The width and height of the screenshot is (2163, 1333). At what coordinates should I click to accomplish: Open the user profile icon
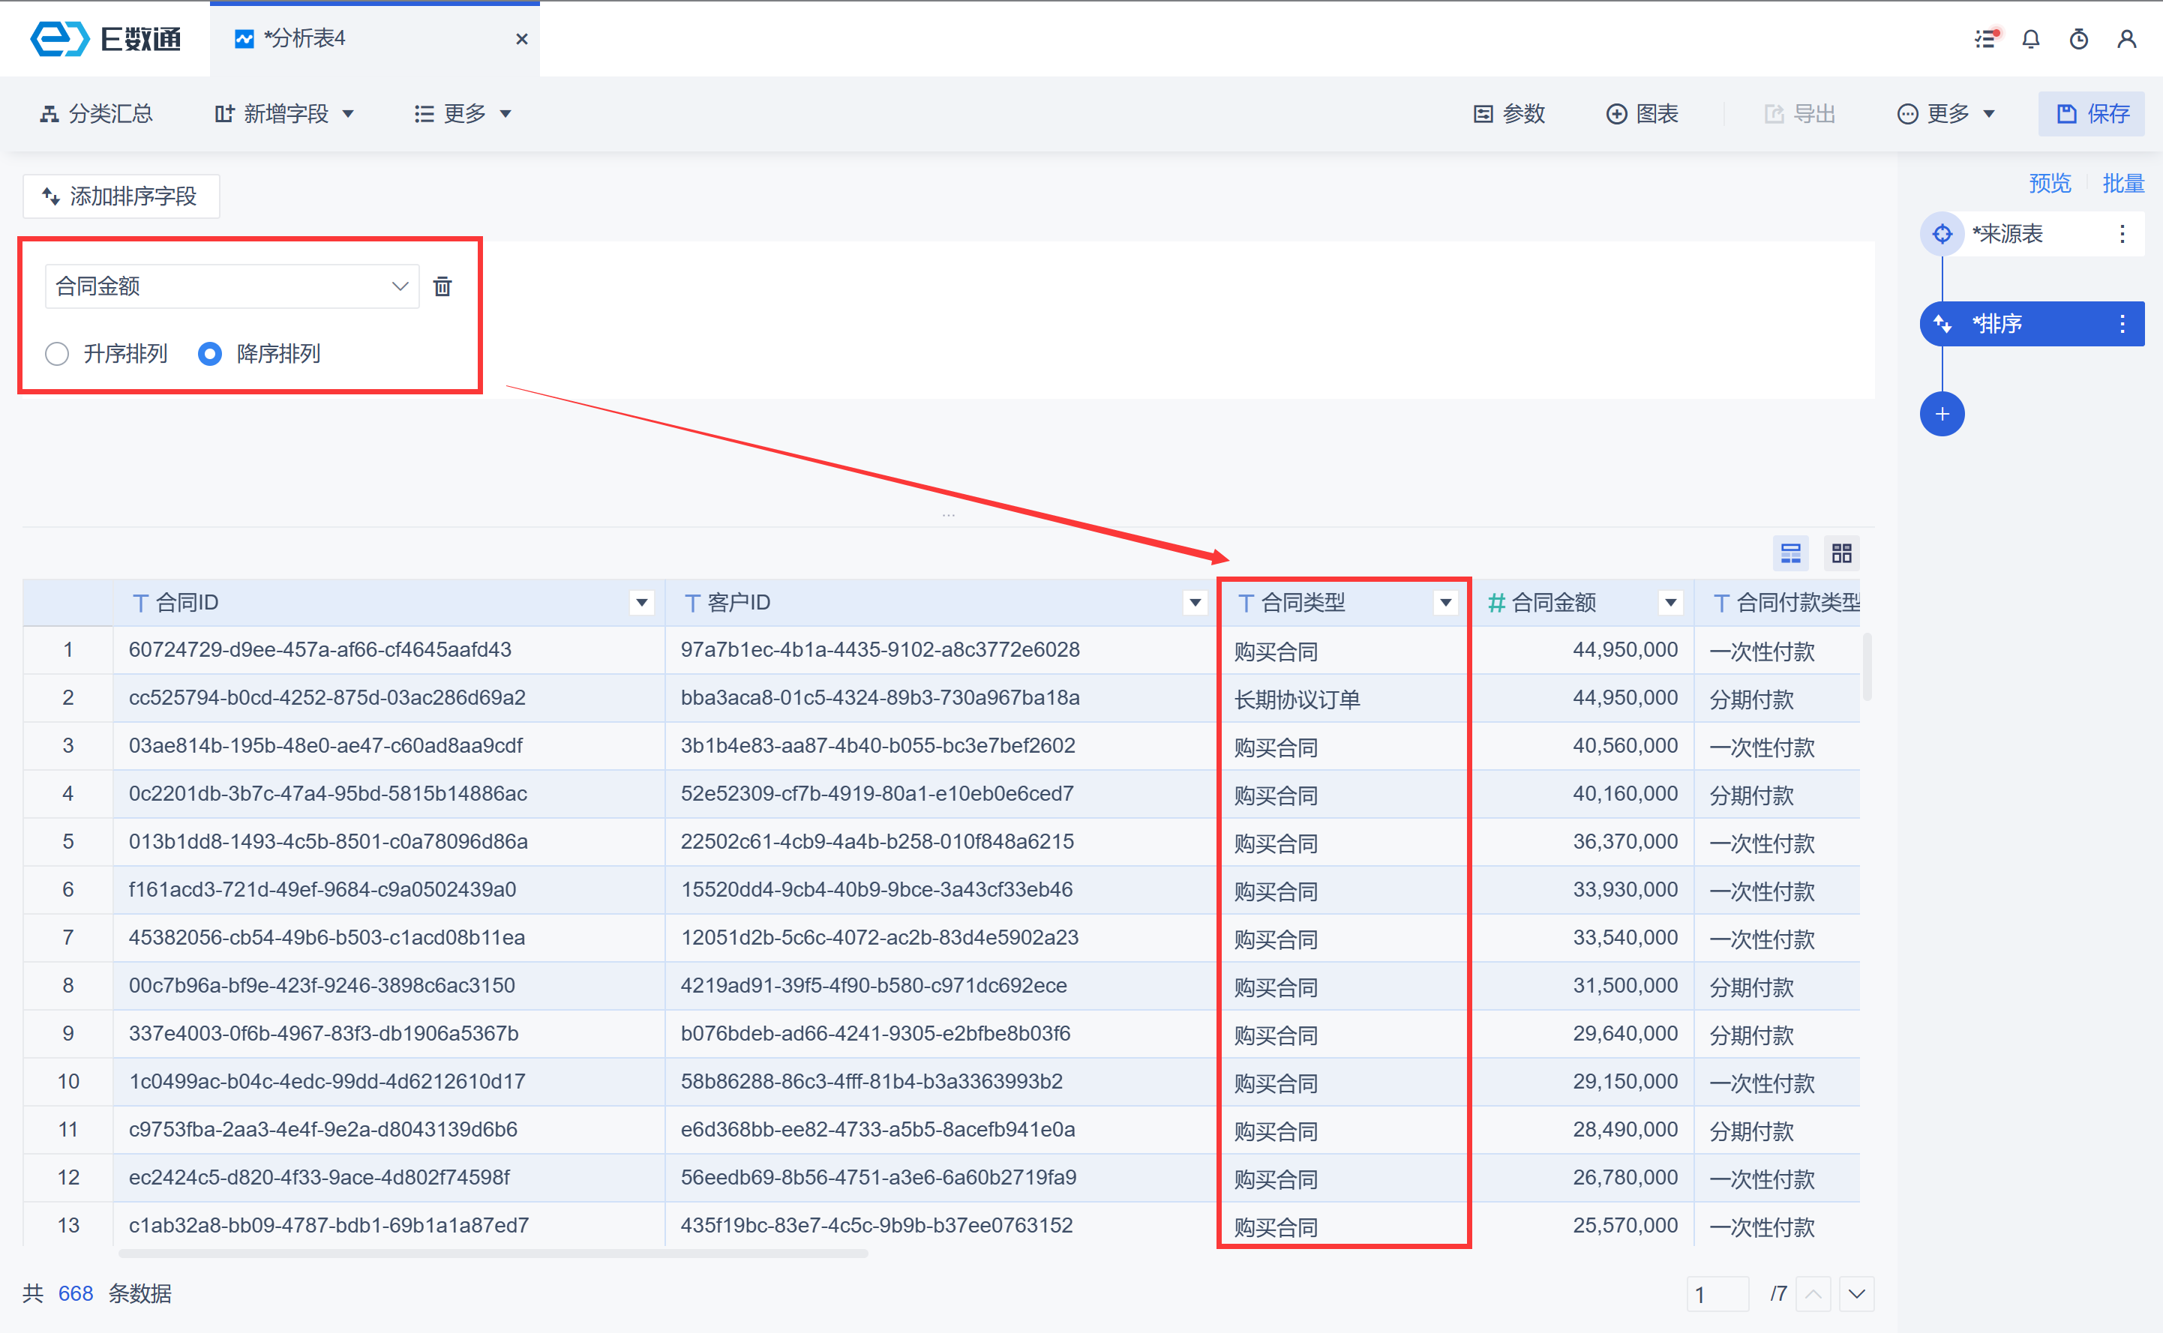point(2126,39)
